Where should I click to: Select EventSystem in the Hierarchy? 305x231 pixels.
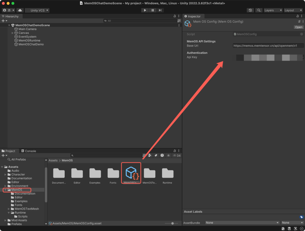(x=27, y=37)
